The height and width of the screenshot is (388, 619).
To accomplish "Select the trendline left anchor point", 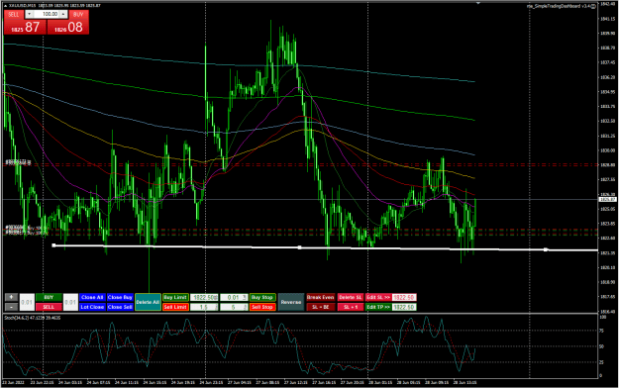I will [53, 245].
